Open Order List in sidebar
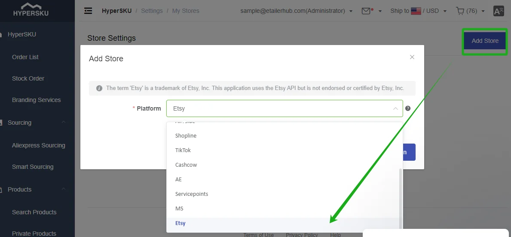This screenshot has width=511, height=237. coord(25,57)
